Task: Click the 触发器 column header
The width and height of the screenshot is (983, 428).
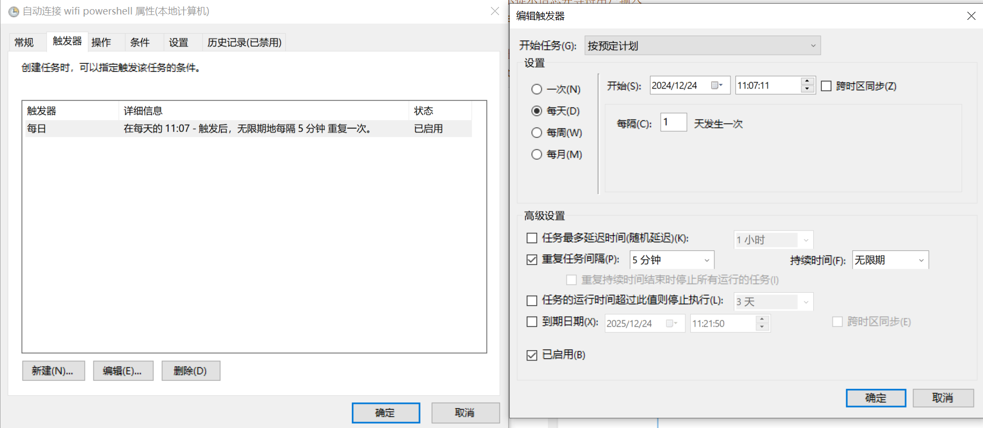Action: pyautogui.click(x=71, y=111)
